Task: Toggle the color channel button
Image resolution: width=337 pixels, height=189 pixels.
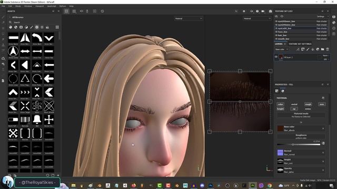Action: (x=281, y=104)
